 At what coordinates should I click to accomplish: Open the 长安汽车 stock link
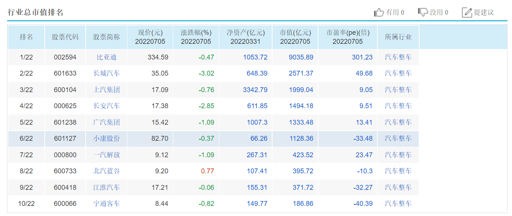pos(107,106)
